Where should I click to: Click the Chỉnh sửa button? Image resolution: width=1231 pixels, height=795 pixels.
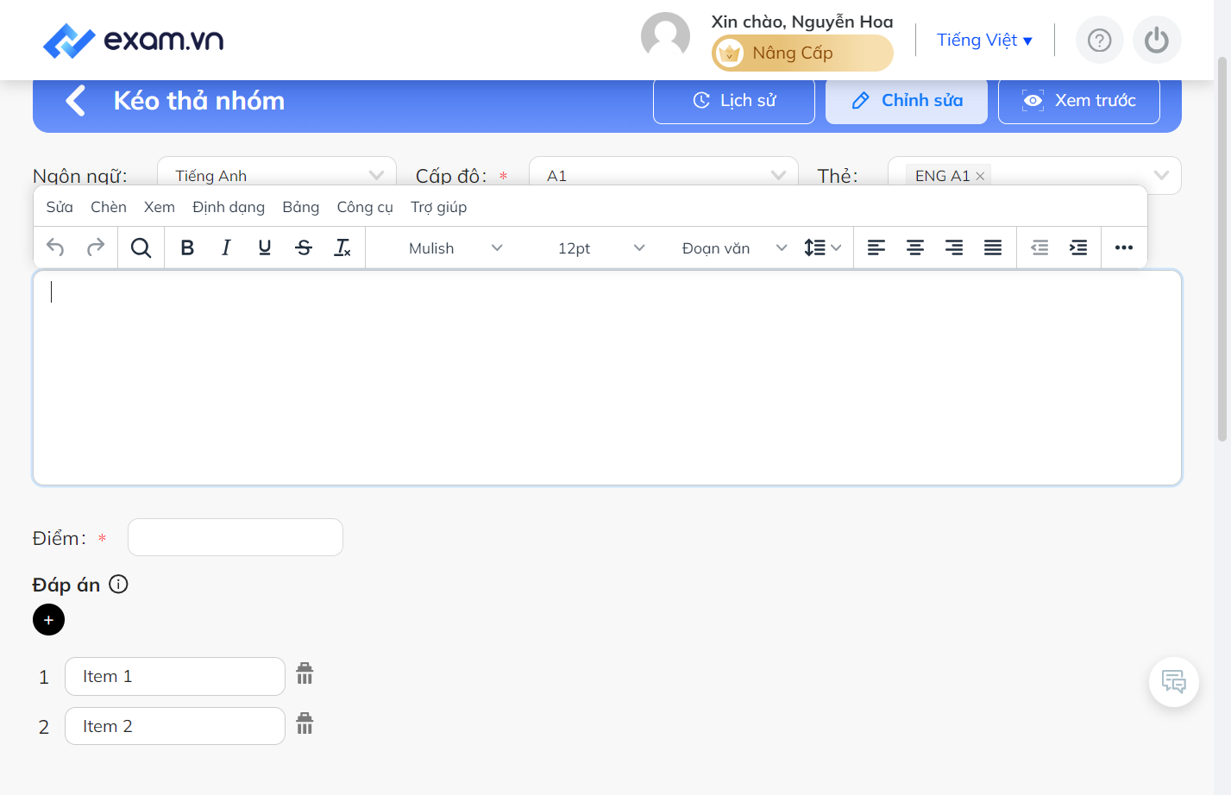pyautogui.click(x=907, y=100)
